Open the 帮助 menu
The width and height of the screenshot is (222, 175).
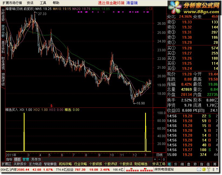tap(56, 3)
